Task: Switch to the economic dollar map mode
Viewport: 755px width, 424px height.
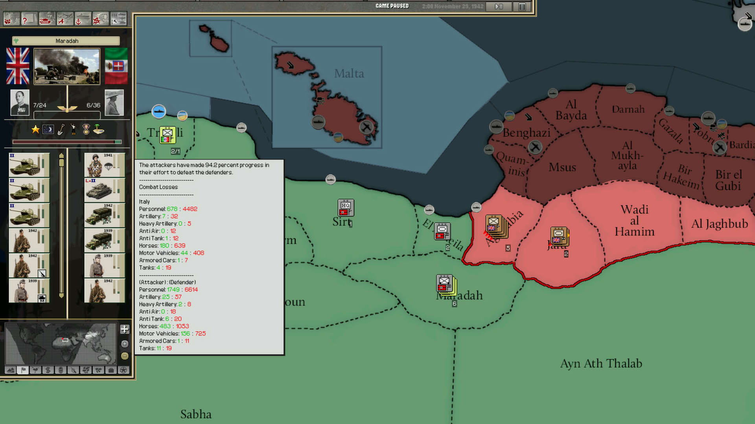Action: pyautogui.click(x=48, y=370)
